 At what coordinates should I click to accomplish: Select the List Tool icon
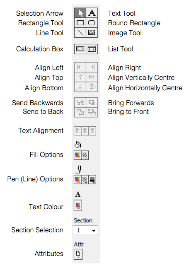click(x=92, y=49)
